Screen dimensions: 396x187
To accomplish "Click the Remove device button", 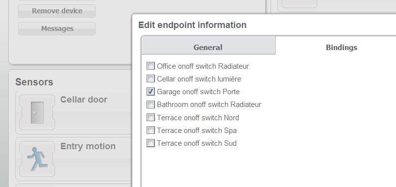I will click(57, 11).
